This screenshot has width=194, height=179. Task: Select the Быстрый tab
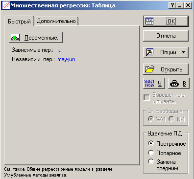point(19,22)
